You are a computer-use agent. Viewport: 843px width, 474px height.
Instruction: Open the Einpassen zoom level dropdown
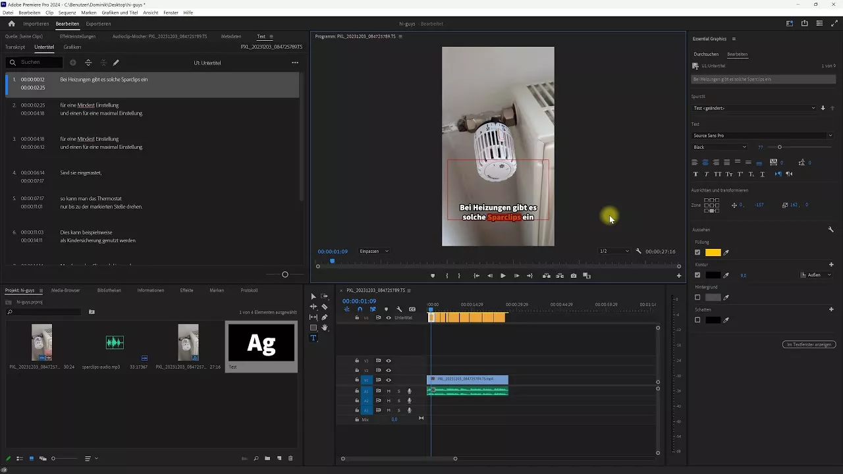coord(373,251)
